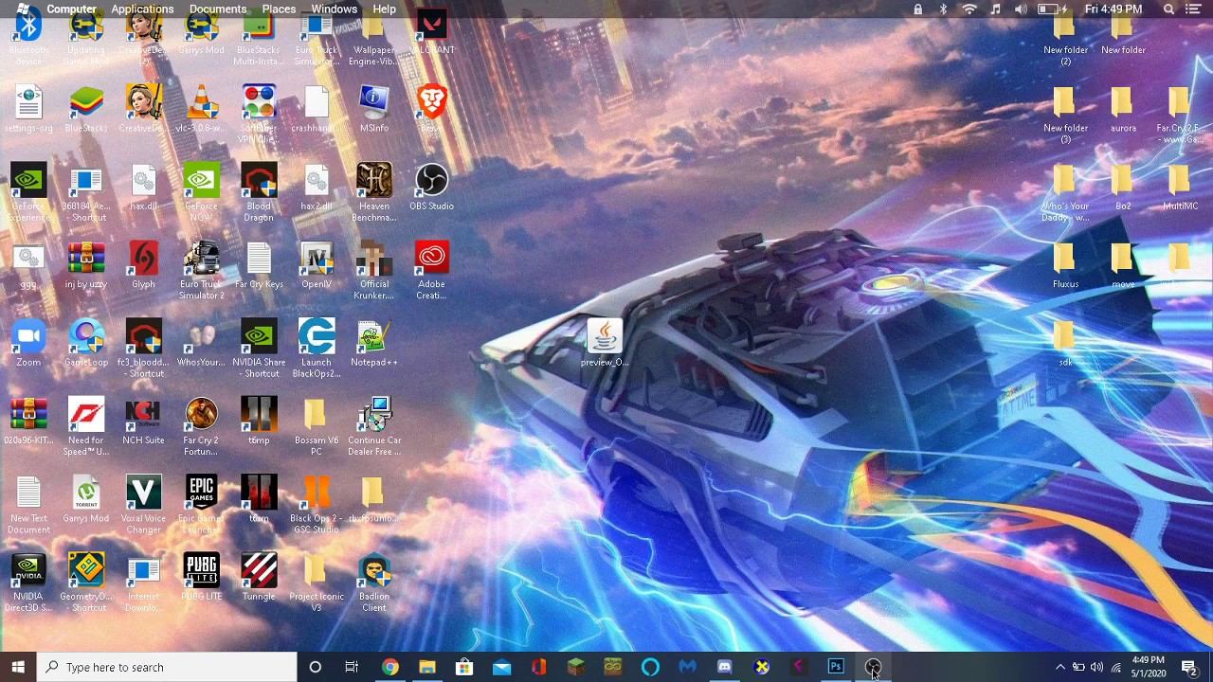This screenshot has width=1213, height=682.
Task: Select the Project Iconic V3 folder
Action: click(x=317, y=570)
